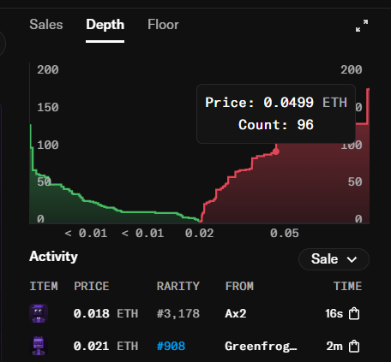
Task: Open seller Ax2 profile
Action: coord(236,314)
